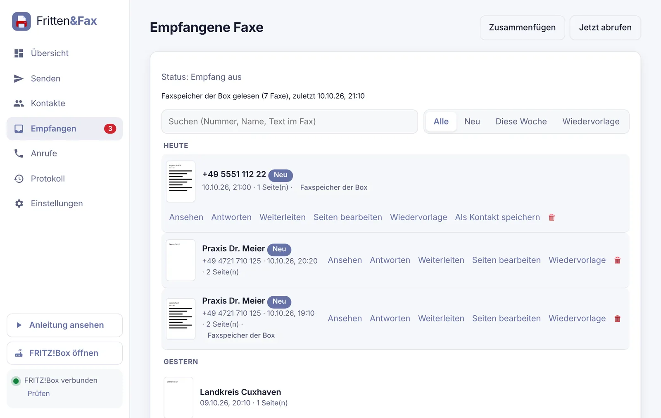Click Weiterleiten for +49 5551 112 22 fax
The height and width of the screenshot is (418, 661).
[283, 217]
